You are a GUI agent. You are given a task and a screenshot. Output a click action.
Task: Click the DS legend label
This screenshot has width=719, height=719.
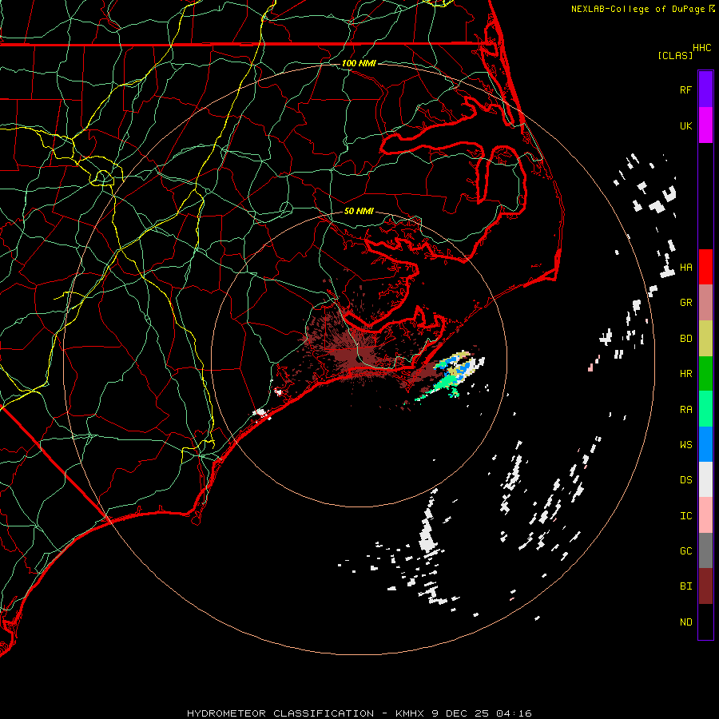(685, 480)
